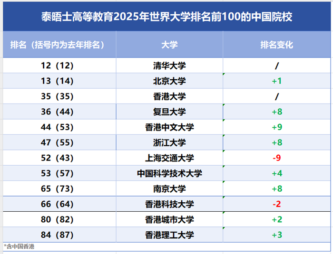Select the cell 36（44）
Image resolution: width=333 pixels, height=254 pixels.
click(59, 112)
